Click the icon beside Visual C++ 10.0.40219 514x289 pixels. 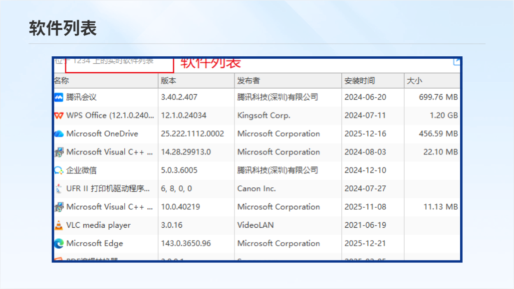59,207
